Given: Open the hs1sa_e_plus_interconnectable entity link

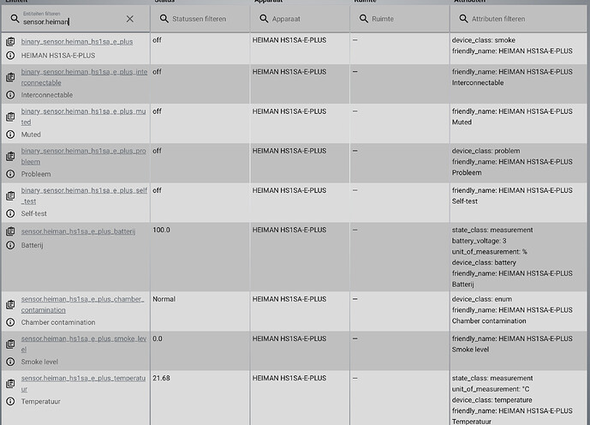Looking at the screenshot, I should (x=84, y=77).
